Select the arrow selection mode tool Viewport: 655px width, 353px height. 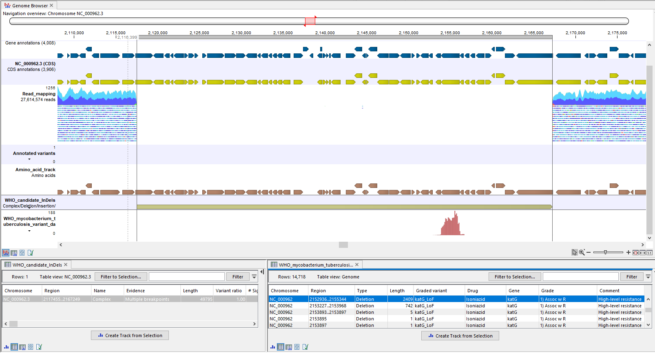(x=574, y=253)
